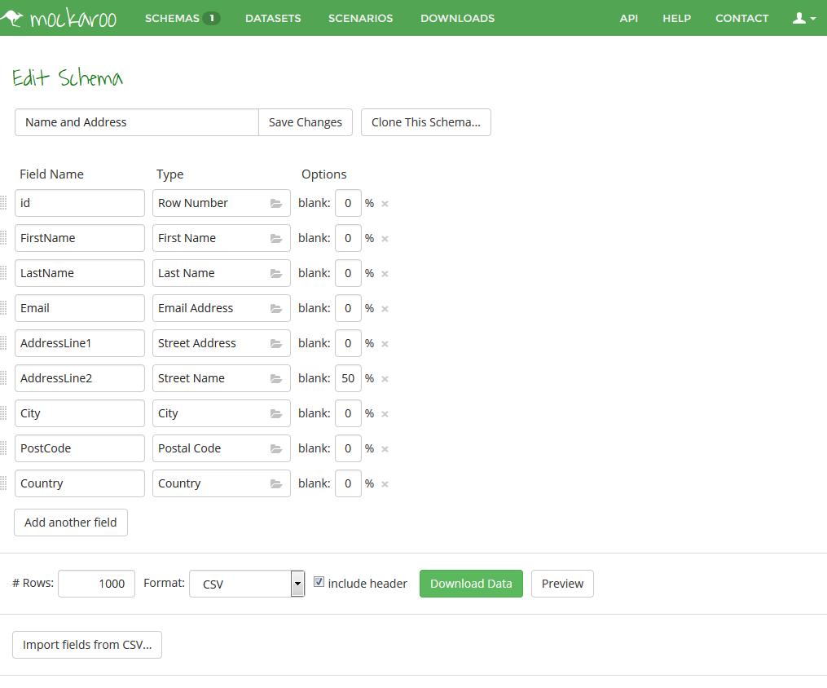Click the Mockaroo kangaroo logo

[x=14, y=17]
